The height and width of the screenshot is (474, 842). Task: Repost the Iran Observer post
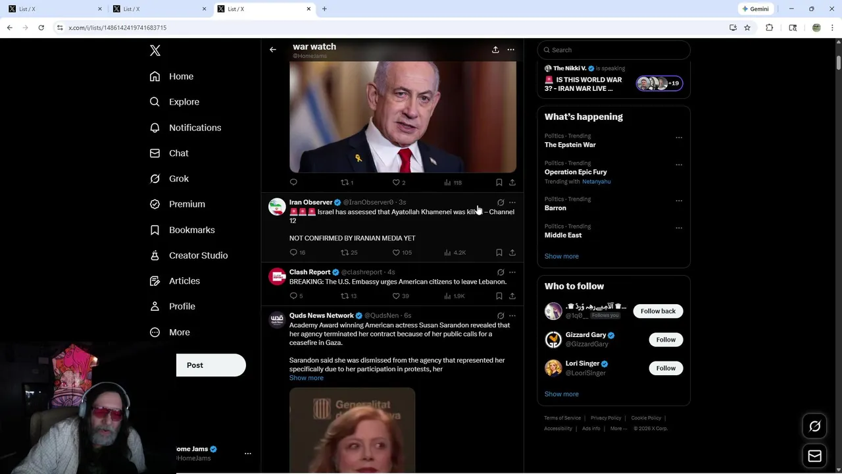pyautogui.click(x=349, y=252)
